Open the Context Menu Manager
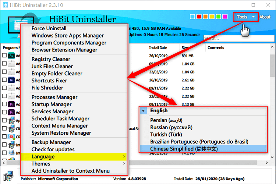This screenshot has width=276, height=184. tap(60, 126)
